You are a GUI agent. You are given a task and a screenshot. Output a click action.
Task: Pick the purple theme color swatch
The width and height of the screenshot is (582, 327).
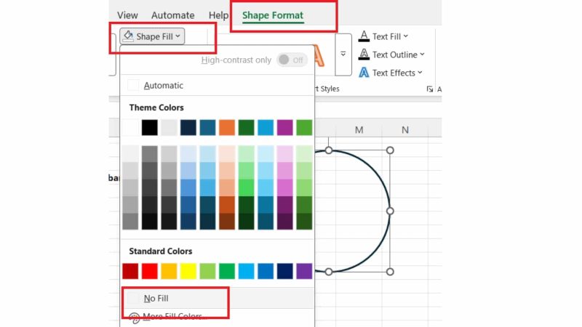[284, 128]
